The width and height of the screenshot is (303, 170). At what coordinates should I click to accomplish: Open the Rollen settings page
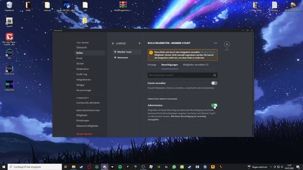(x=90, y=53)
